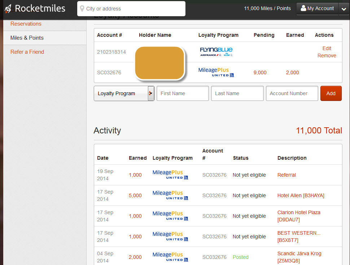Image resolution: width=350 pixels, height=265 pixels.
Task: Click the City or address search field
Action: pyautogui.click(x=134, y=9)
